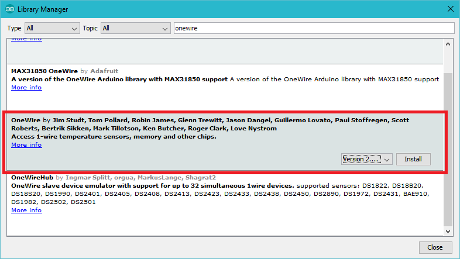This screenshot has width=460, height=259.
Task: Click the 'OneWire slave device emulator' description
Action: tap(153, 185)
